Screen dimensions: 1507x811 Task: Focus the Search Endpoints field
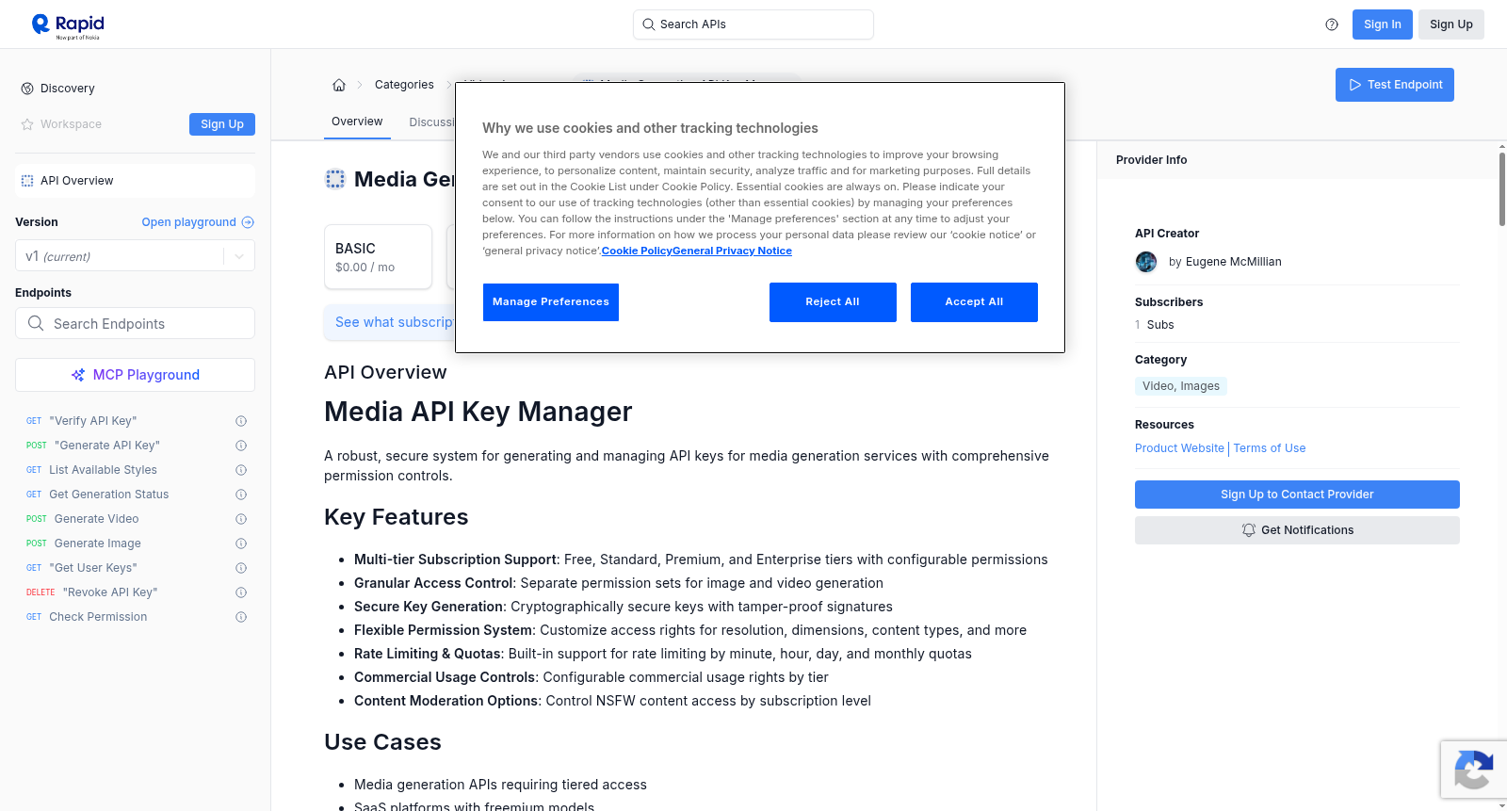coord(135,323)
